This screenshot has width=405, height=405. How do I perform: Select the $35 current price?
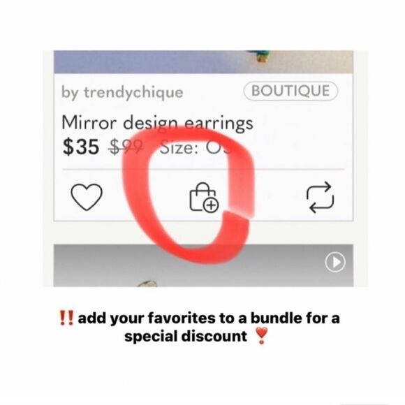click(81, 147)
